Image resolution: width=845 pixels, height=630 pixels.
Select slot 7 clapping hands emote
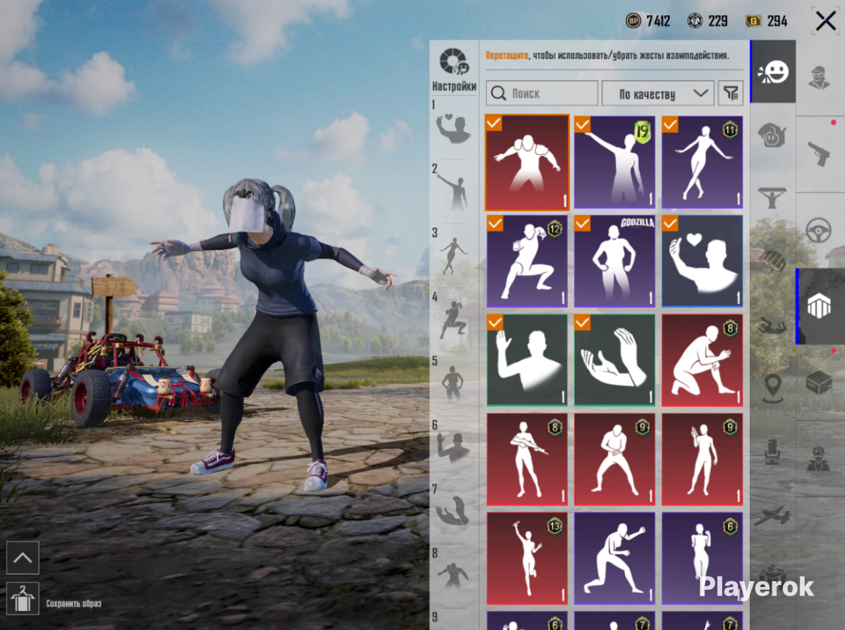(454, 511)
